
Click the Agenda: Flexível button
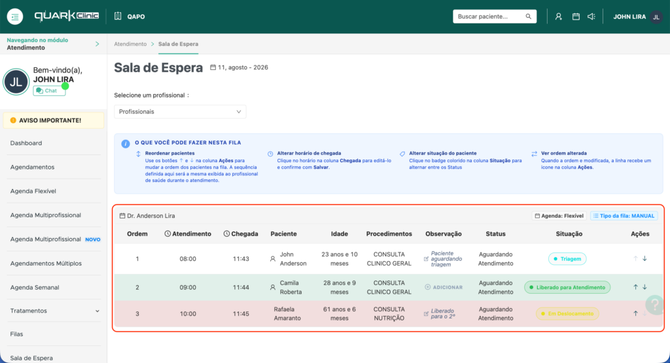(x=559, y=216)
